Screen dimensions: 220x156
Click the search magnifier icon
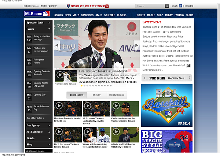coord(167,6)
